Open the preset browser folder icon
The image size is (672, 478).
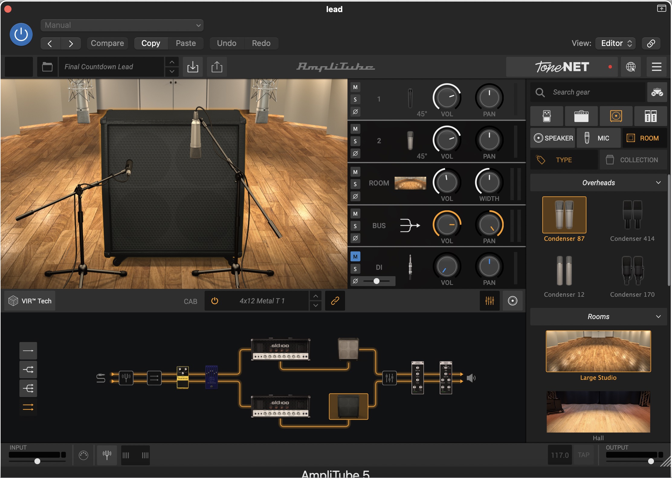pos(47,67)
